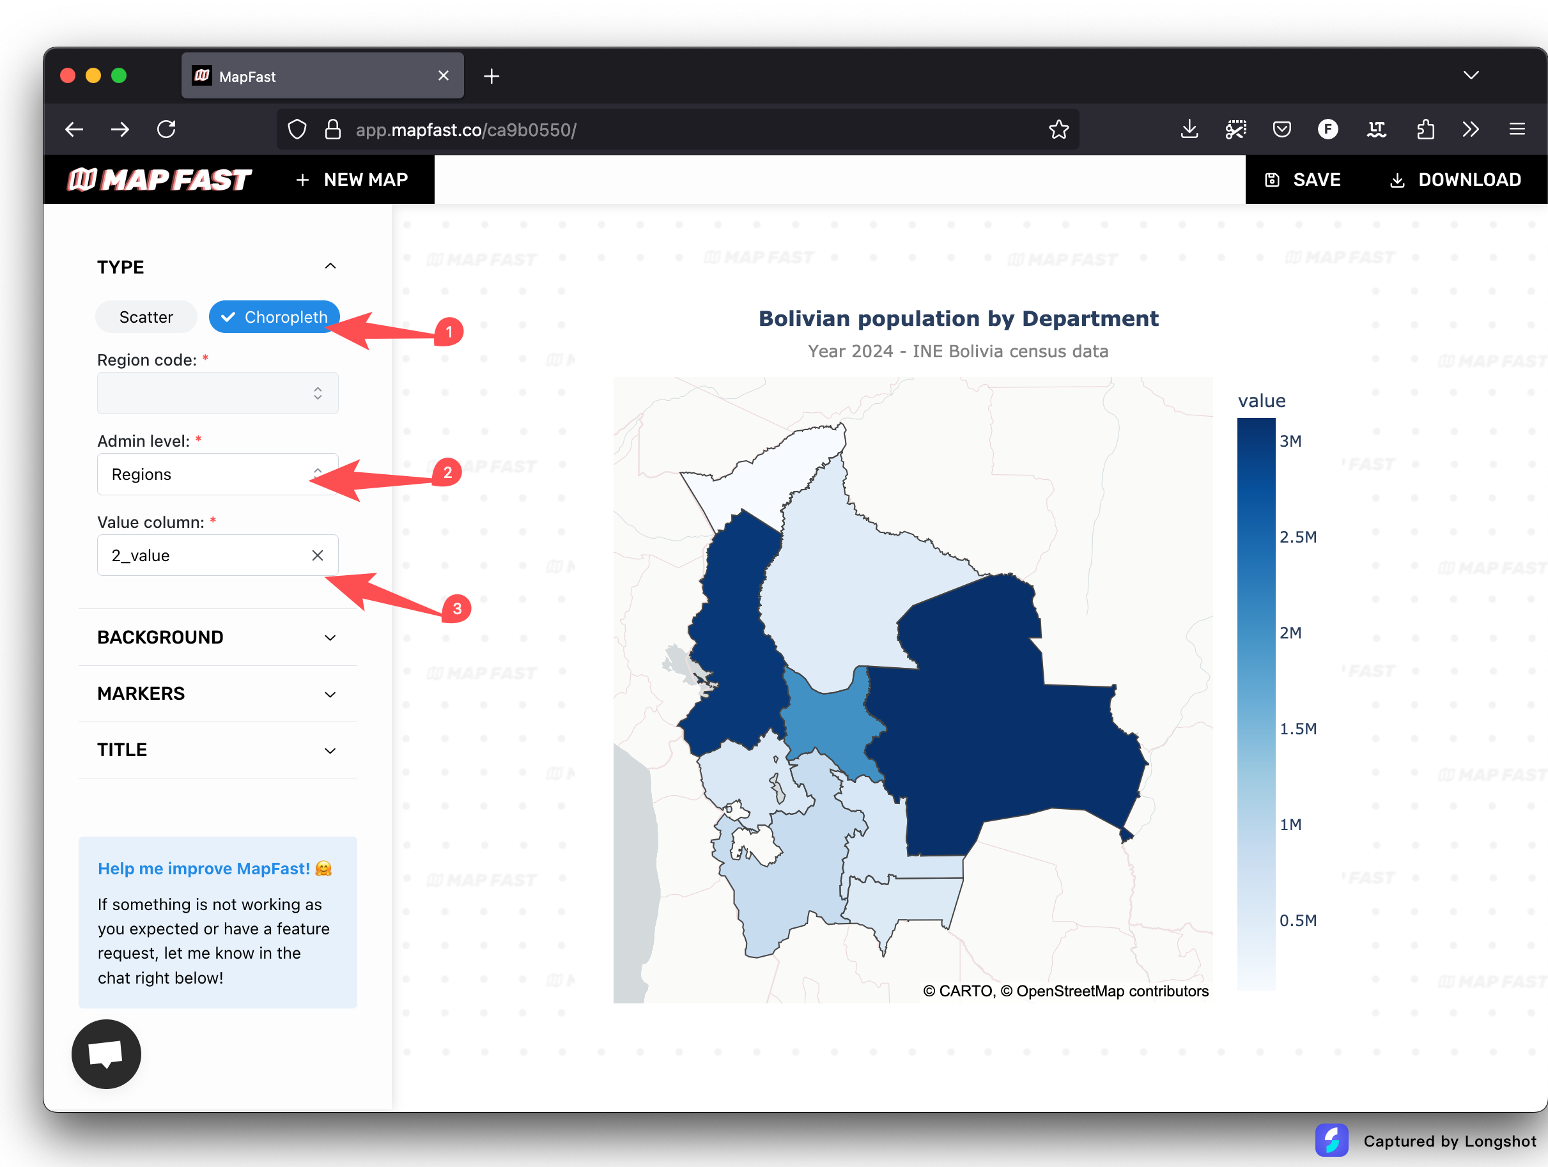Image resolution: width=1548 pixels, height=1167 pixels.
Task: Open the extensions puzzle menu
Action: click(x=1425, y=130)
